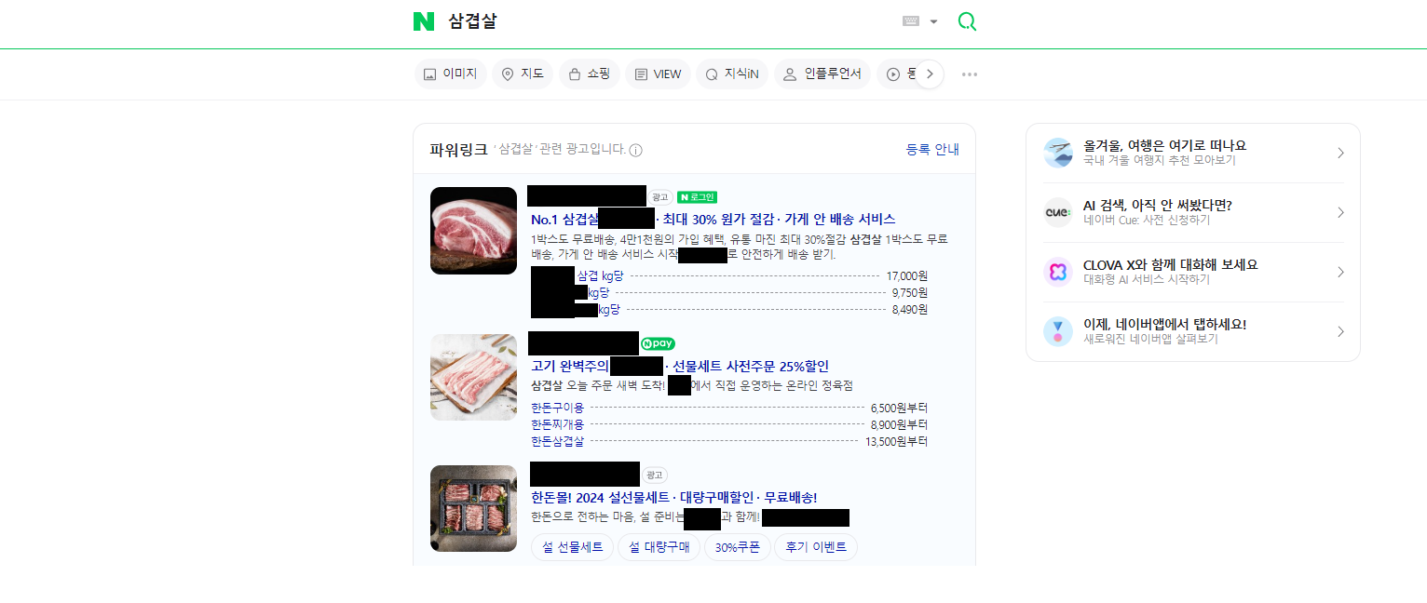This screenshot has height=603, width=1427.
Task: Open the 등록 안내 link
Action: point(932,149)
